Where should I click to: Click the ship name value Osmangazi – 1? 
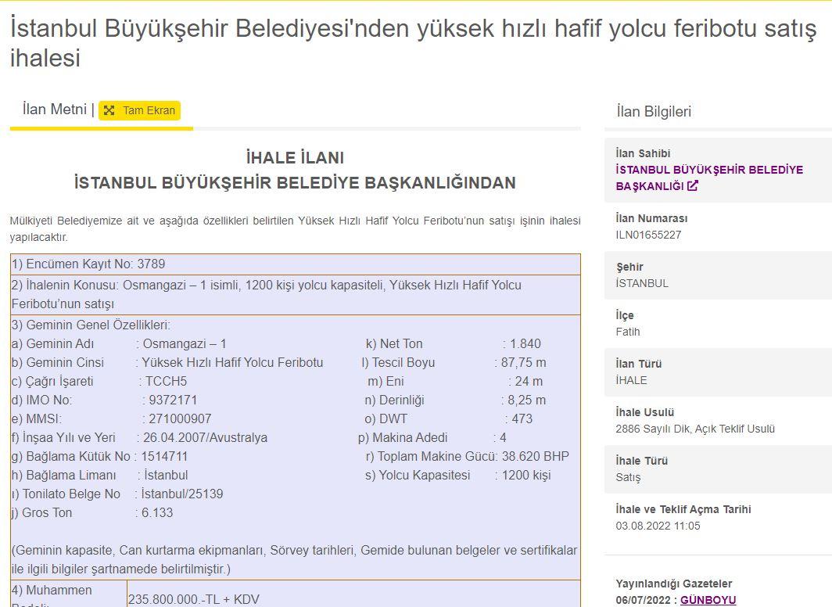point(185,344)
